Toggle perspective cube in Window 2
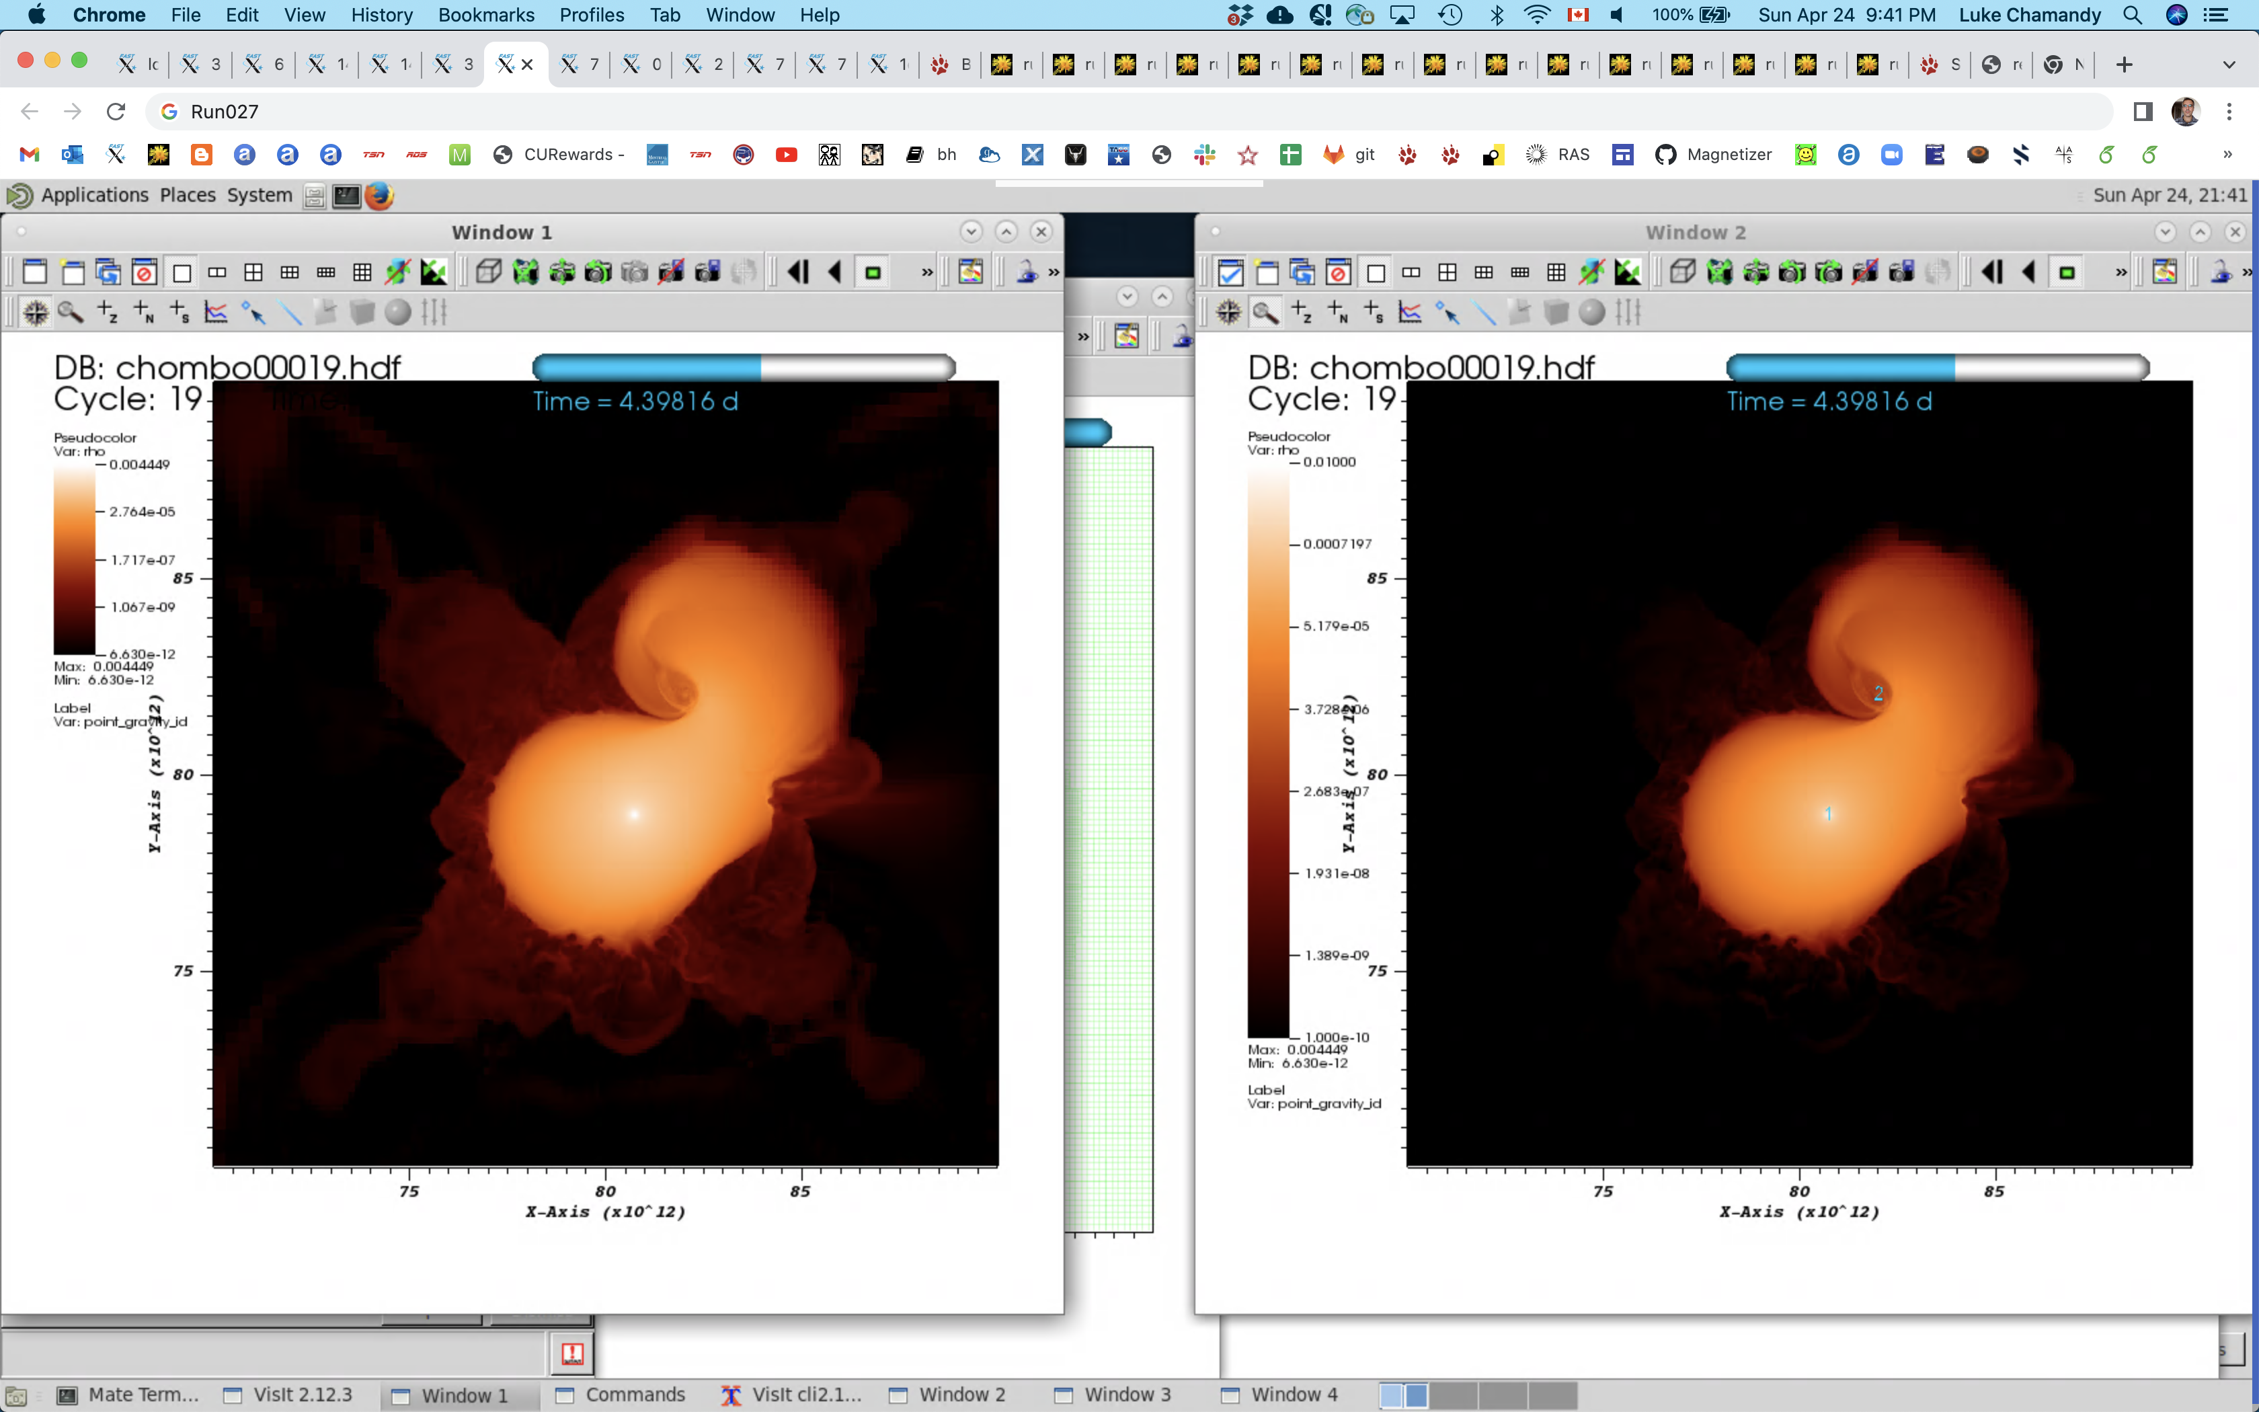Image resolution: width=2259 pixels, height=1412 pixels. click(1683, 272)
